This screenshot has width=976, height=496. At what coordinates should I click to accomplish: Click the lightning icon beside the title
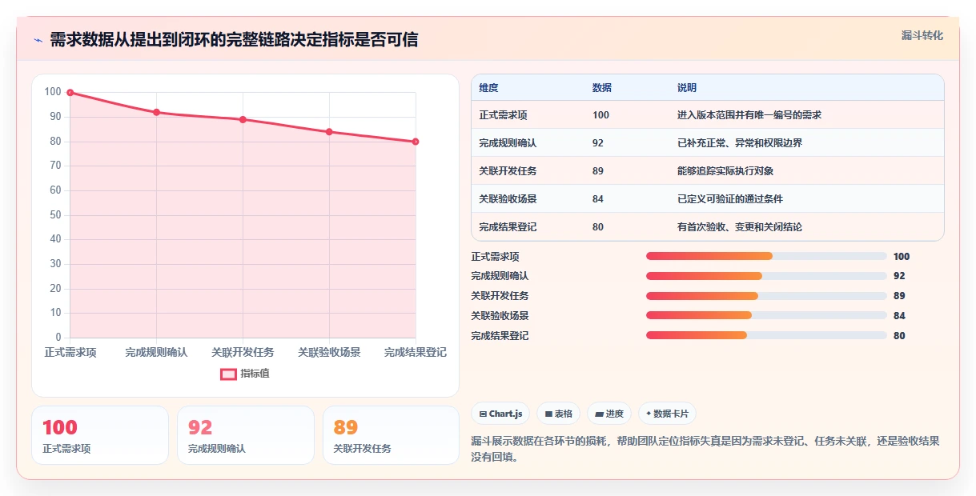pyautogui.click(x=38, y=40)
